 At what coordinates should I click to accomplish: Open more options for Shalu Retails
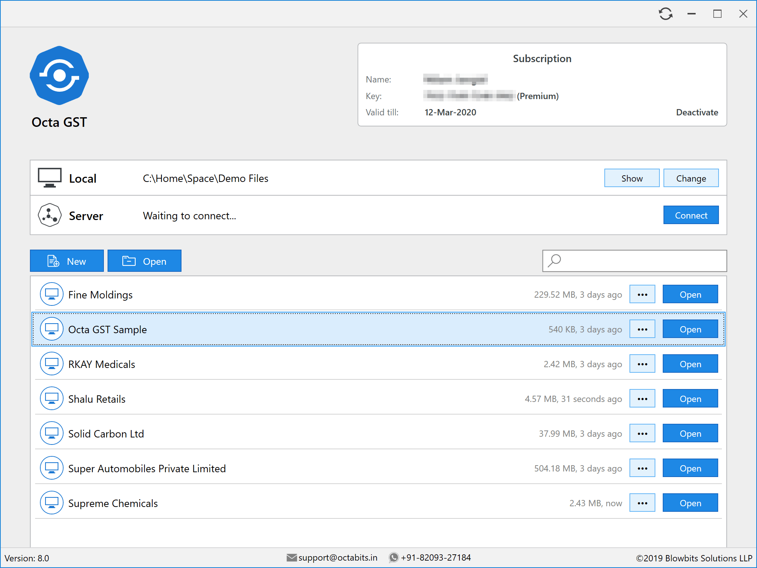[642, 399]
